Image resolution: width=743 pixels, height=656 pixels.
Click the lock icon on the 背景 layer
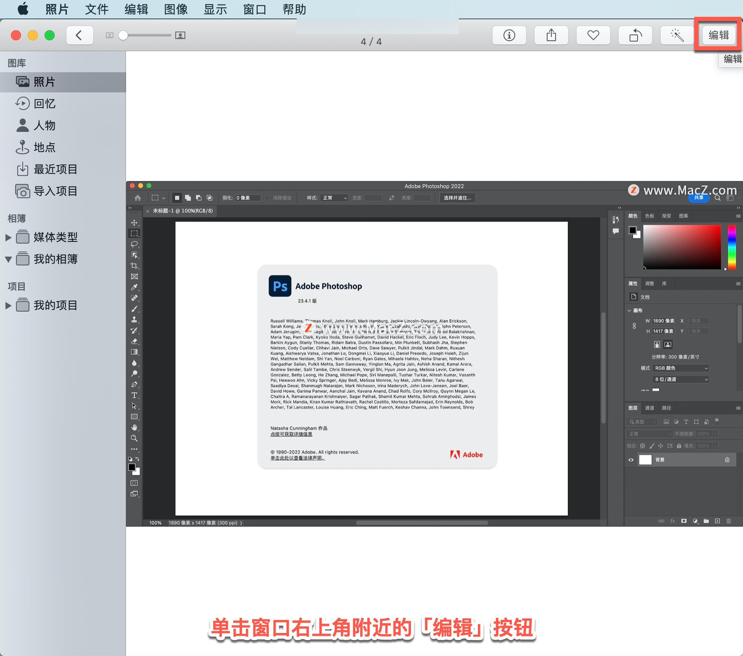[727, 460]
